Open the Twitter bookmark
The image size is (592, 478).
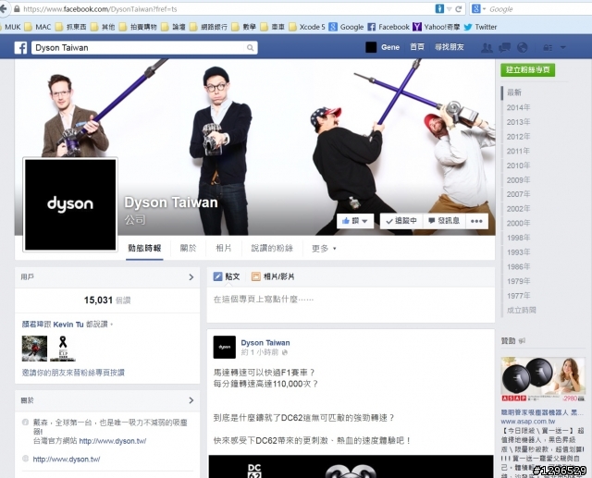click(x=480, y=27)
